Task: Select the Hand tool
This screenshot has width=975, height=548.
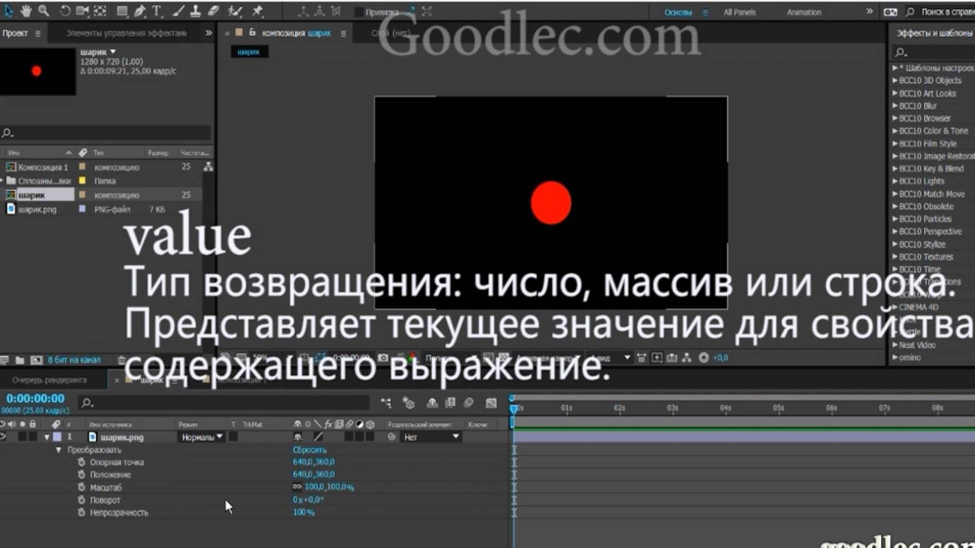Action: pos(26,10)
